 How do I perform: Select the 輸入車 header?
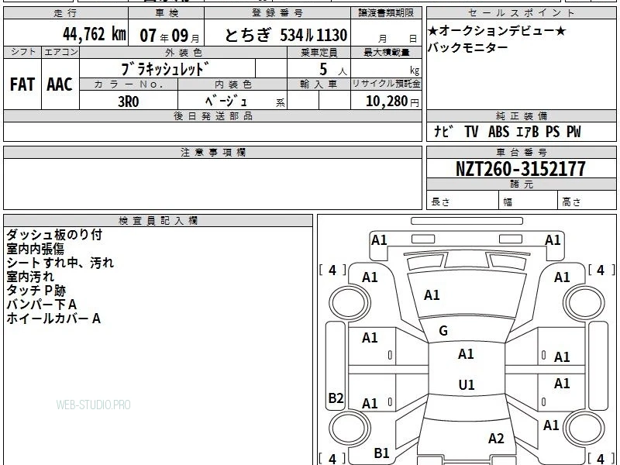tap(319, 84)
